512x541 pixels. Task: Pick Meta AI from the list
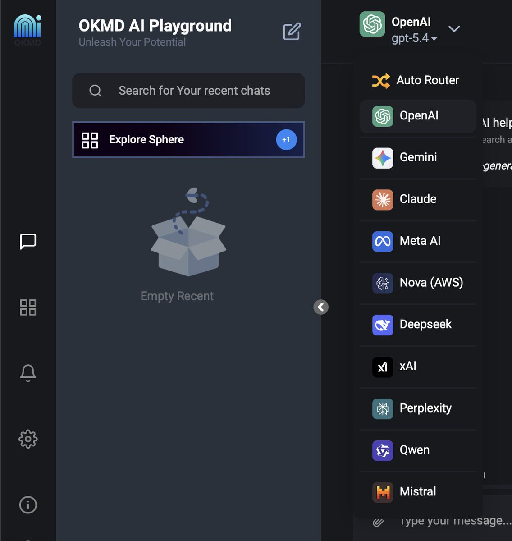(418, 241)
